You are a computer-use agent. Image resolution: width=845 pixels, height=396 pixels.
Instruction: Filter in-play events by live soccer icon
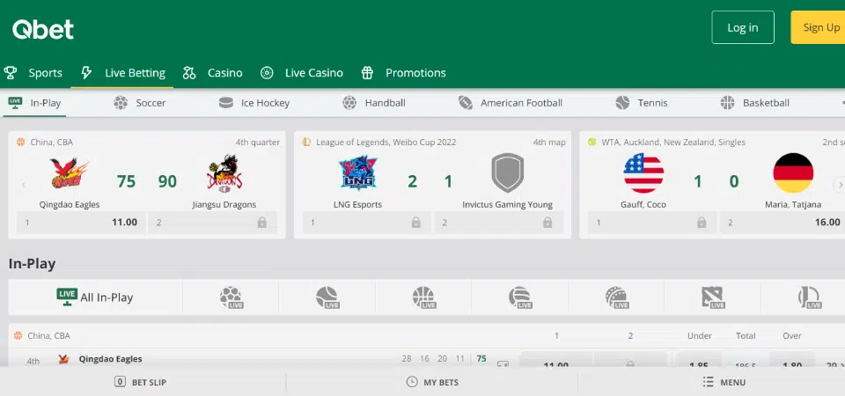(231, 297)
